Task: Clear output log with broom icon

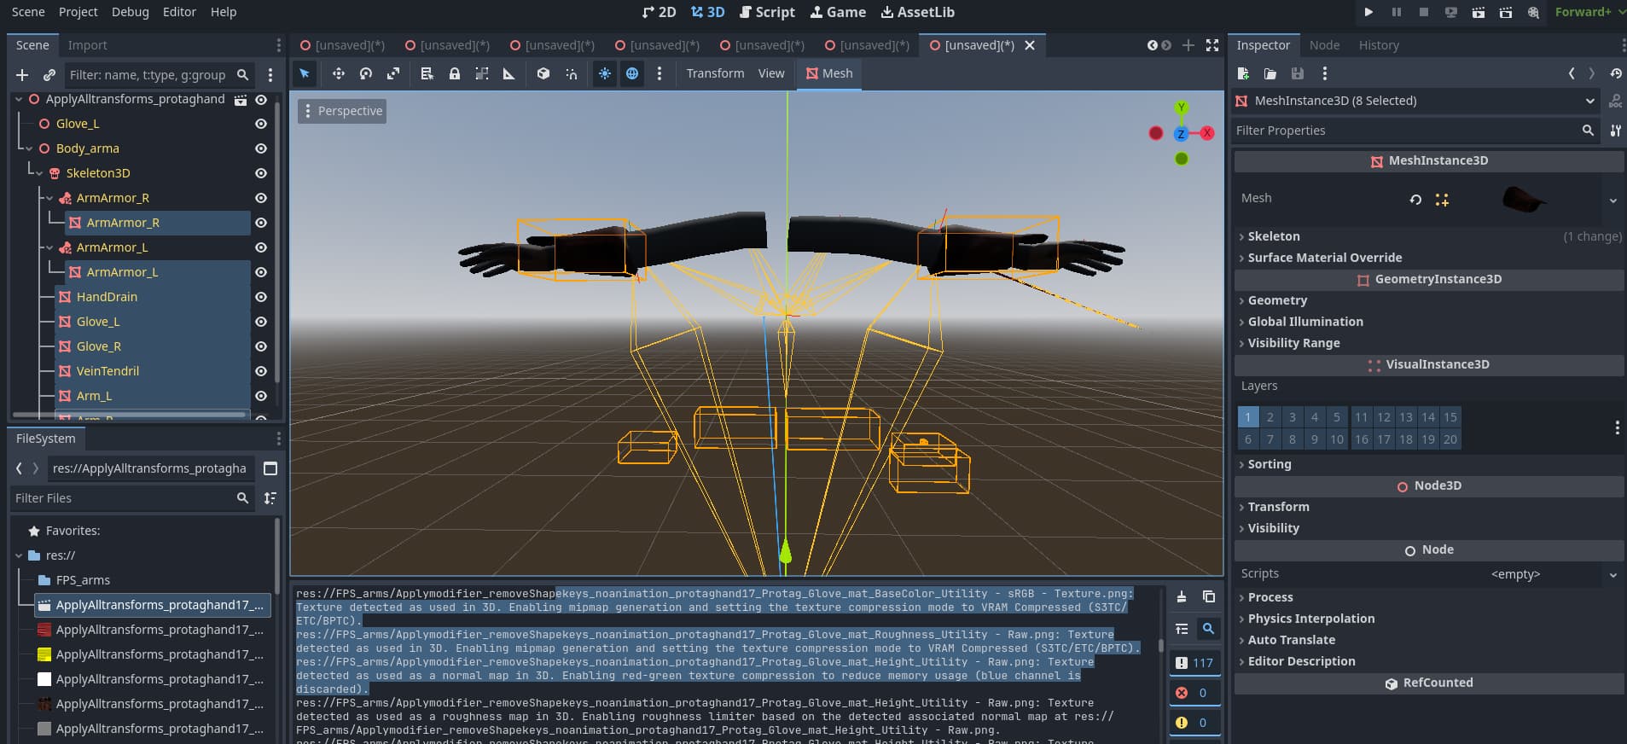Action: tap(1182, 597)
